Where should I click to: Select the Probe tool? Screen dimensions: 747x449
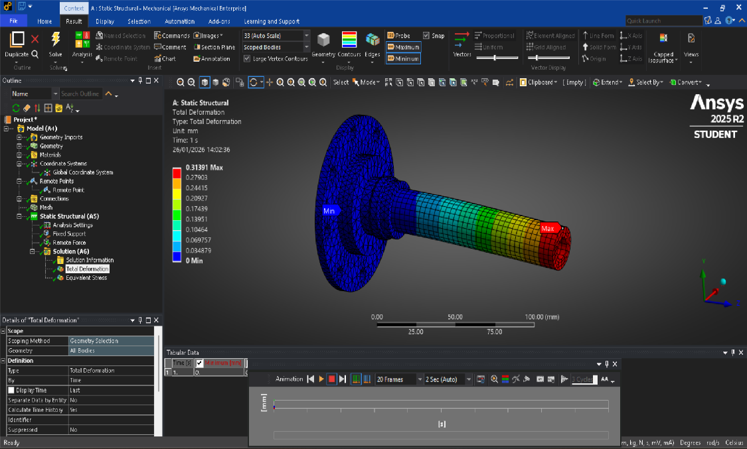tap(399, 35)
